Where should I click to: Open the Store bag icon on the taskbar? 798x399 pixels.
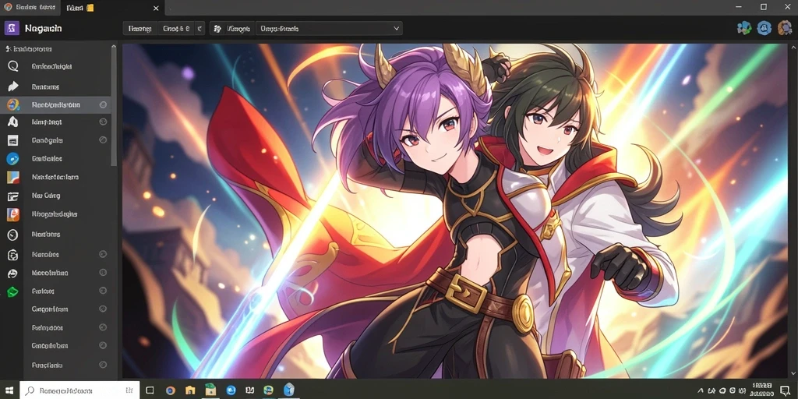coord(210,390)
